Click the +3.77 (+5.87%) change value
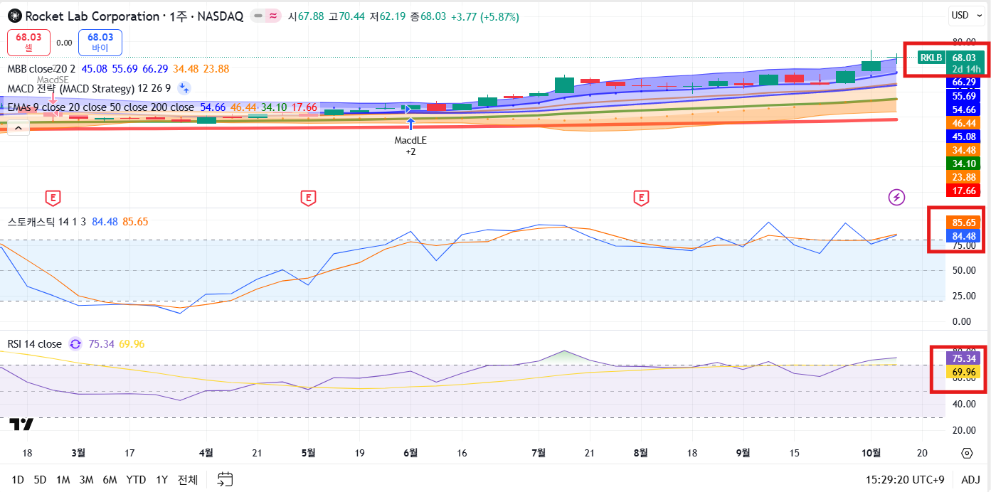The image size is (991, 492). pyautogui.click(x=484, y=16)
